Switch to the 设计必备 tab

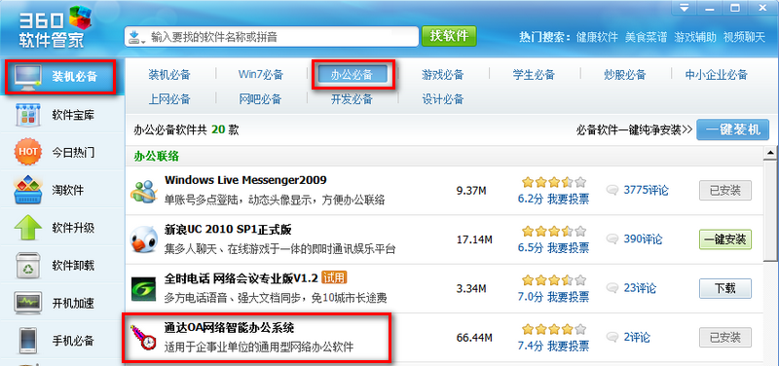pyautogui.click(x=443, y=99)
